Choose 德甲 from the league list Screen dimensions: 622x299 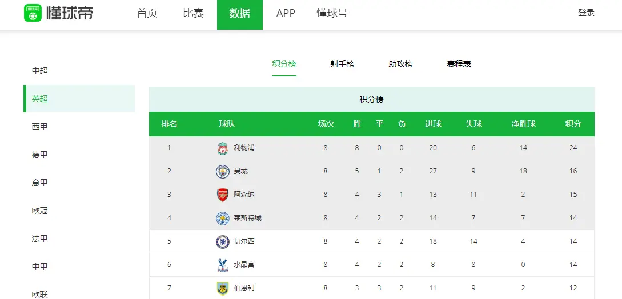[40, 155]
